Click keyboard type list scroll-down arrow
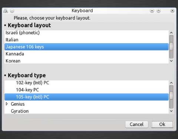178x139 pixels. click(x=171, y=111)
